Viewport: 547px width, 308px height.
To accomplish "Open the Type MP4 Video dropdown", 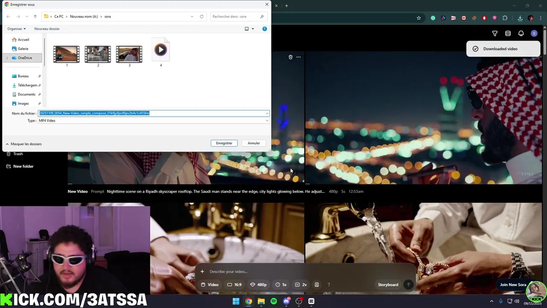I will coord(154,121).
